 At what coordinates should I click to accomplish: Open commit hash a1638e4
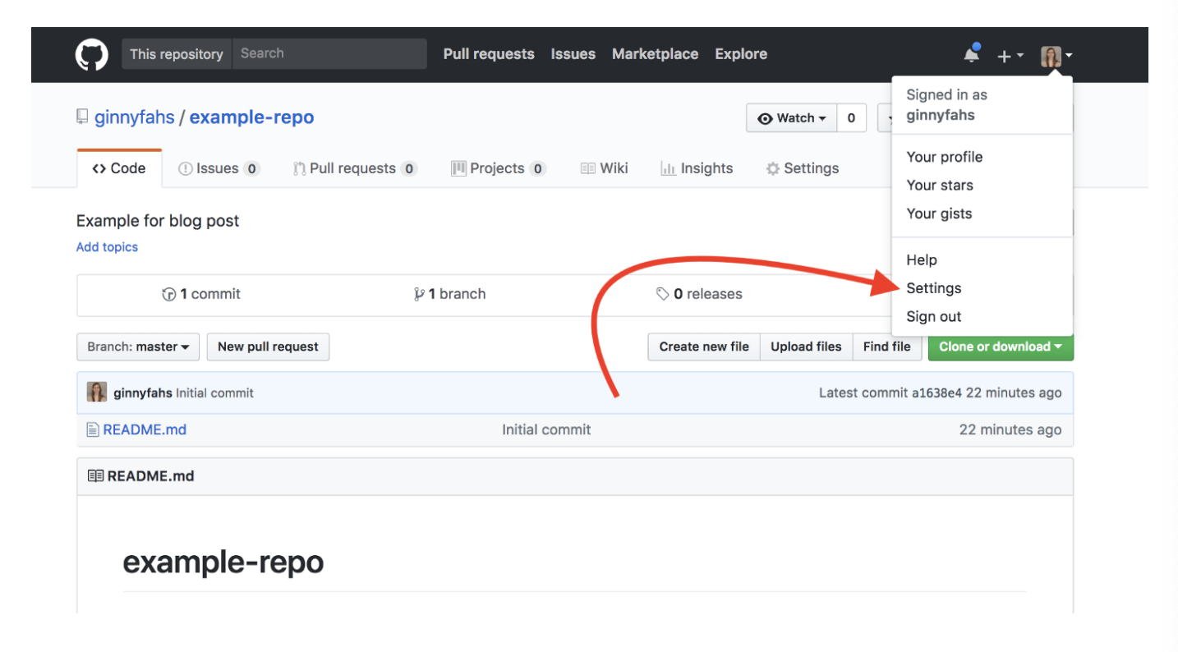[936, 393]
